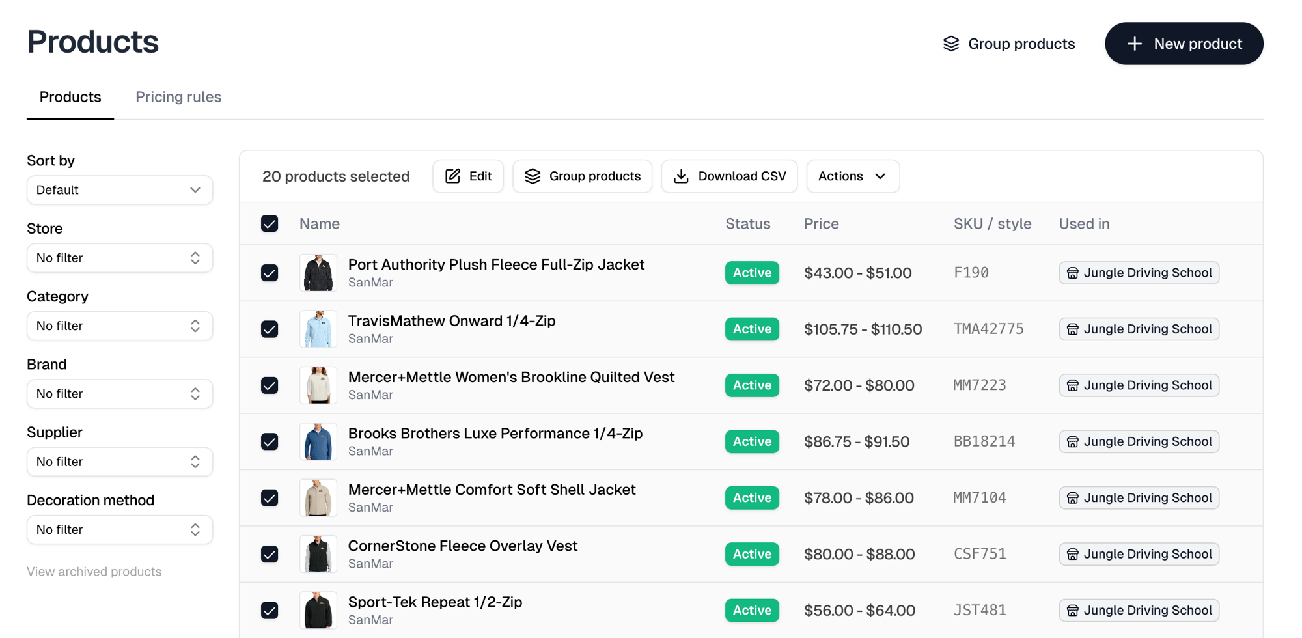Viewport: 1302px width, 638px height.
Task: Open Brooks Brothers Luxe Performance 1/4-Zip product
Action: pyautogui.click(x=495, y=433)
